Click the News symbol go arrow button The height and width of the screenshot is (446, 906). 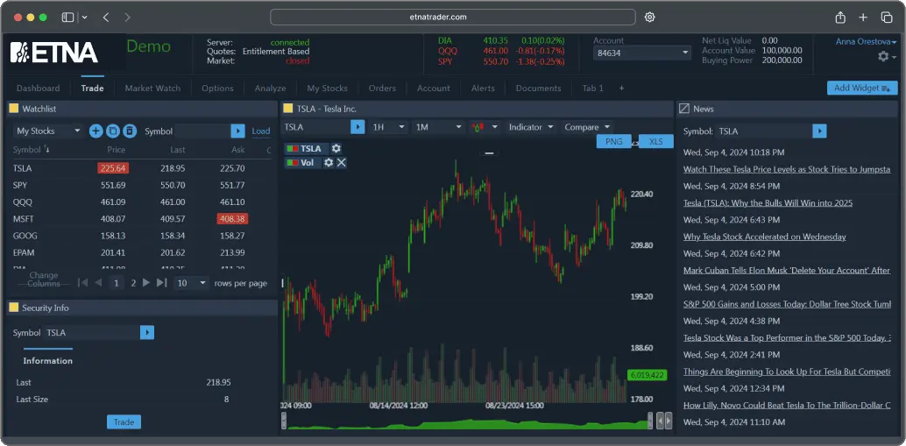[819, 131]
